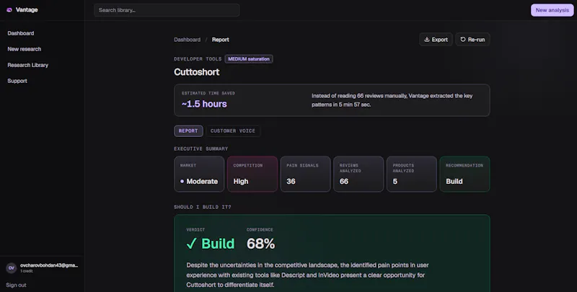Click the green Build checkmark icon
The height and width of the screenshot is (292, 577).
click(x=191, y=244)
